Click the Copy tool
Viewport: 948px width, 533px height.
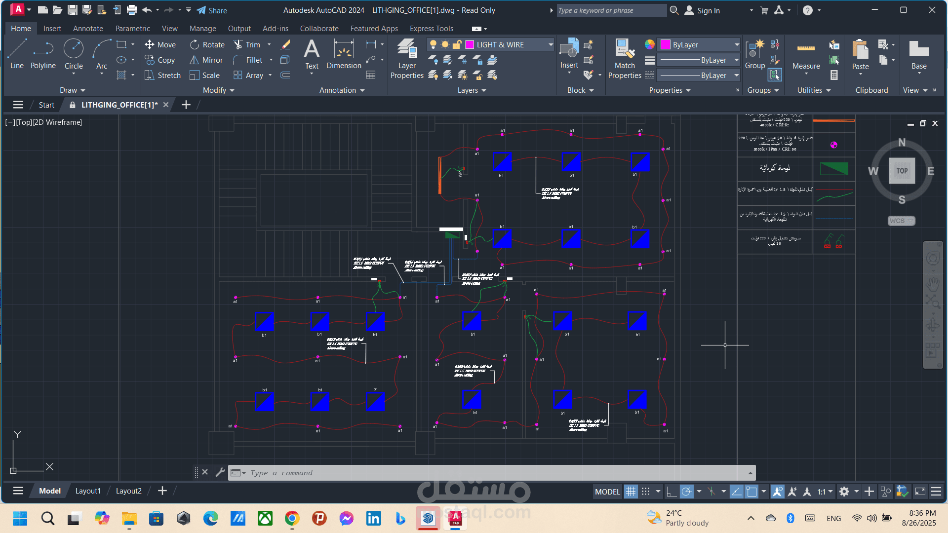160,60
